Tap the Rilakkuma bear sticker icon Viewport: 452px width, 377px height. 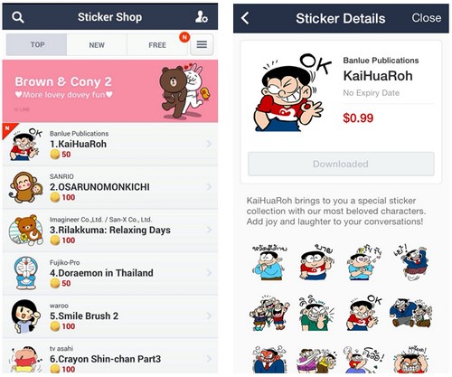(26, 230)
